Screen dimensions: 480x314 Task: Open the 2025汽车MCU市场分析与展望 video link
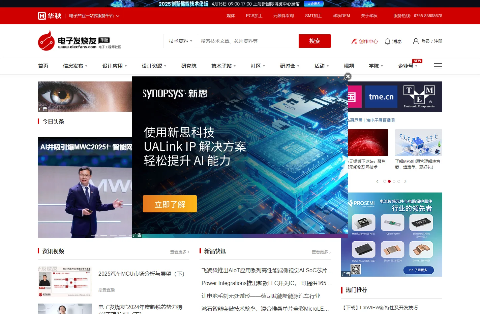click(x=142, y=274)
